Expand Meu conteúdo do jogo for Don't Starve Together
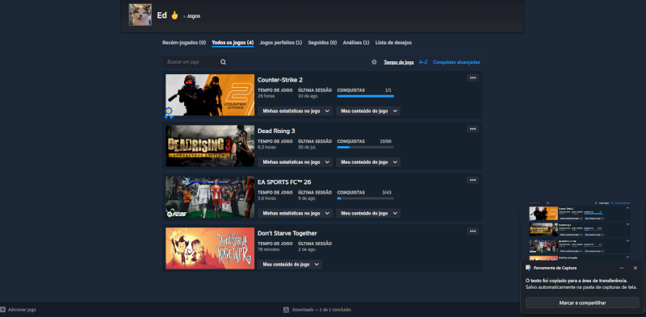The width and height of the screenshot is (646, 317). pos(290,265)
